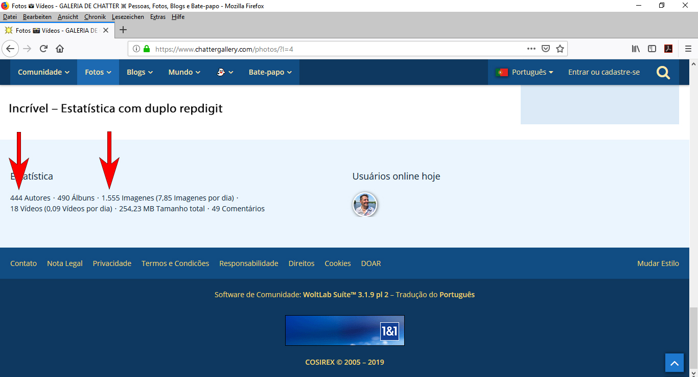Click the scroll-to-top arrow button

(674, 363)
